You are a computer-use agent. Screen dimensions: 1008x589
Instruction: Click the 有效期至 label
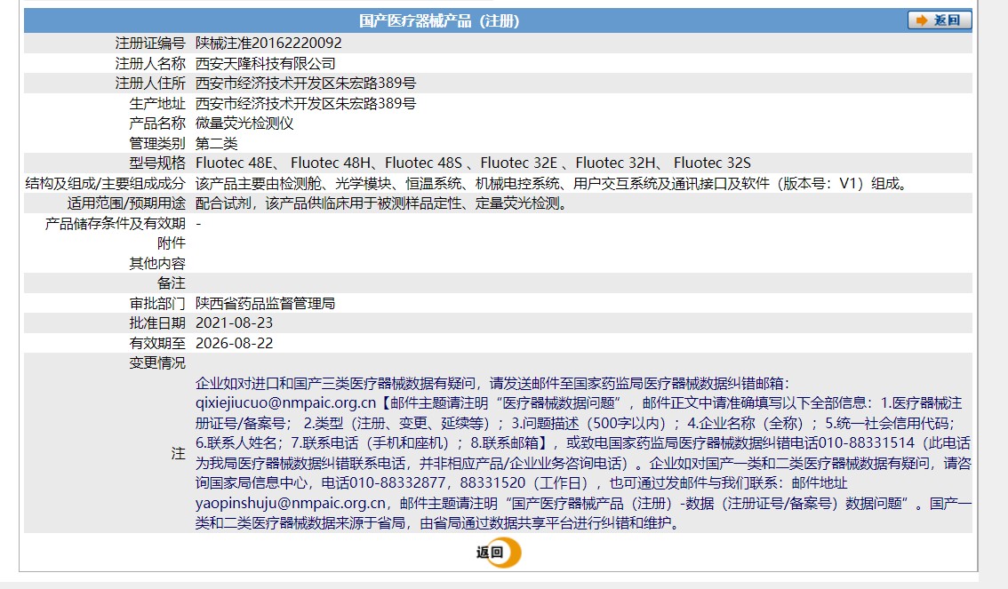pyautogui.click(x=157, y=343)
